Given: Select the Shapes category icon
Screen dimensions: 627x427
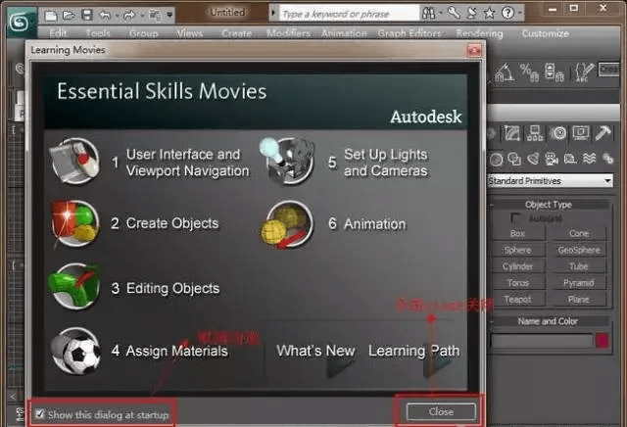Looking at the screenshot, I should coord(514,159).
